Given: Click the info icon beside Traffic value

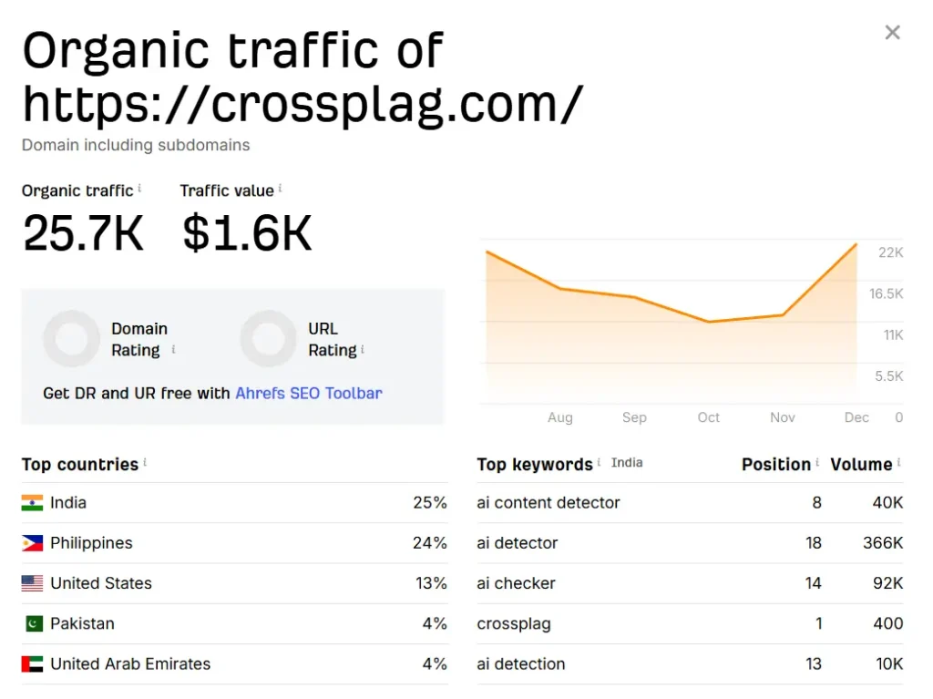Looking at the screenshot, I should (x=281, y=189).
